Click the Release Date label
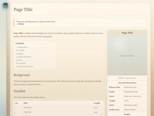The width and height of the screenshot is (154, 116). tap(115, 87)
